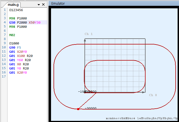Click the first M98 P1000 call
This screenshot has width=179, height=122.
18,18
